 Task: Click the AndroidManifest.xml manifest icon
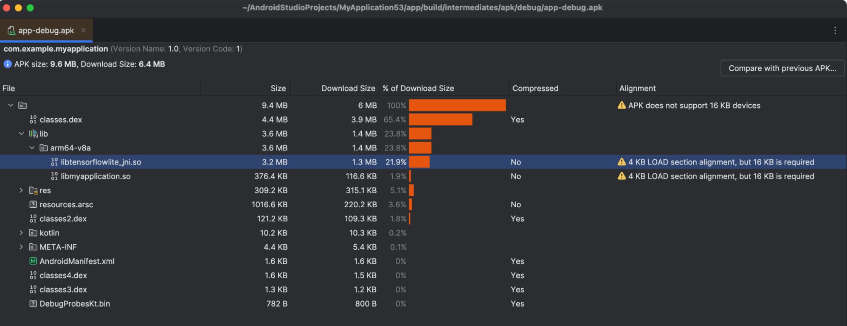(33, 261)
